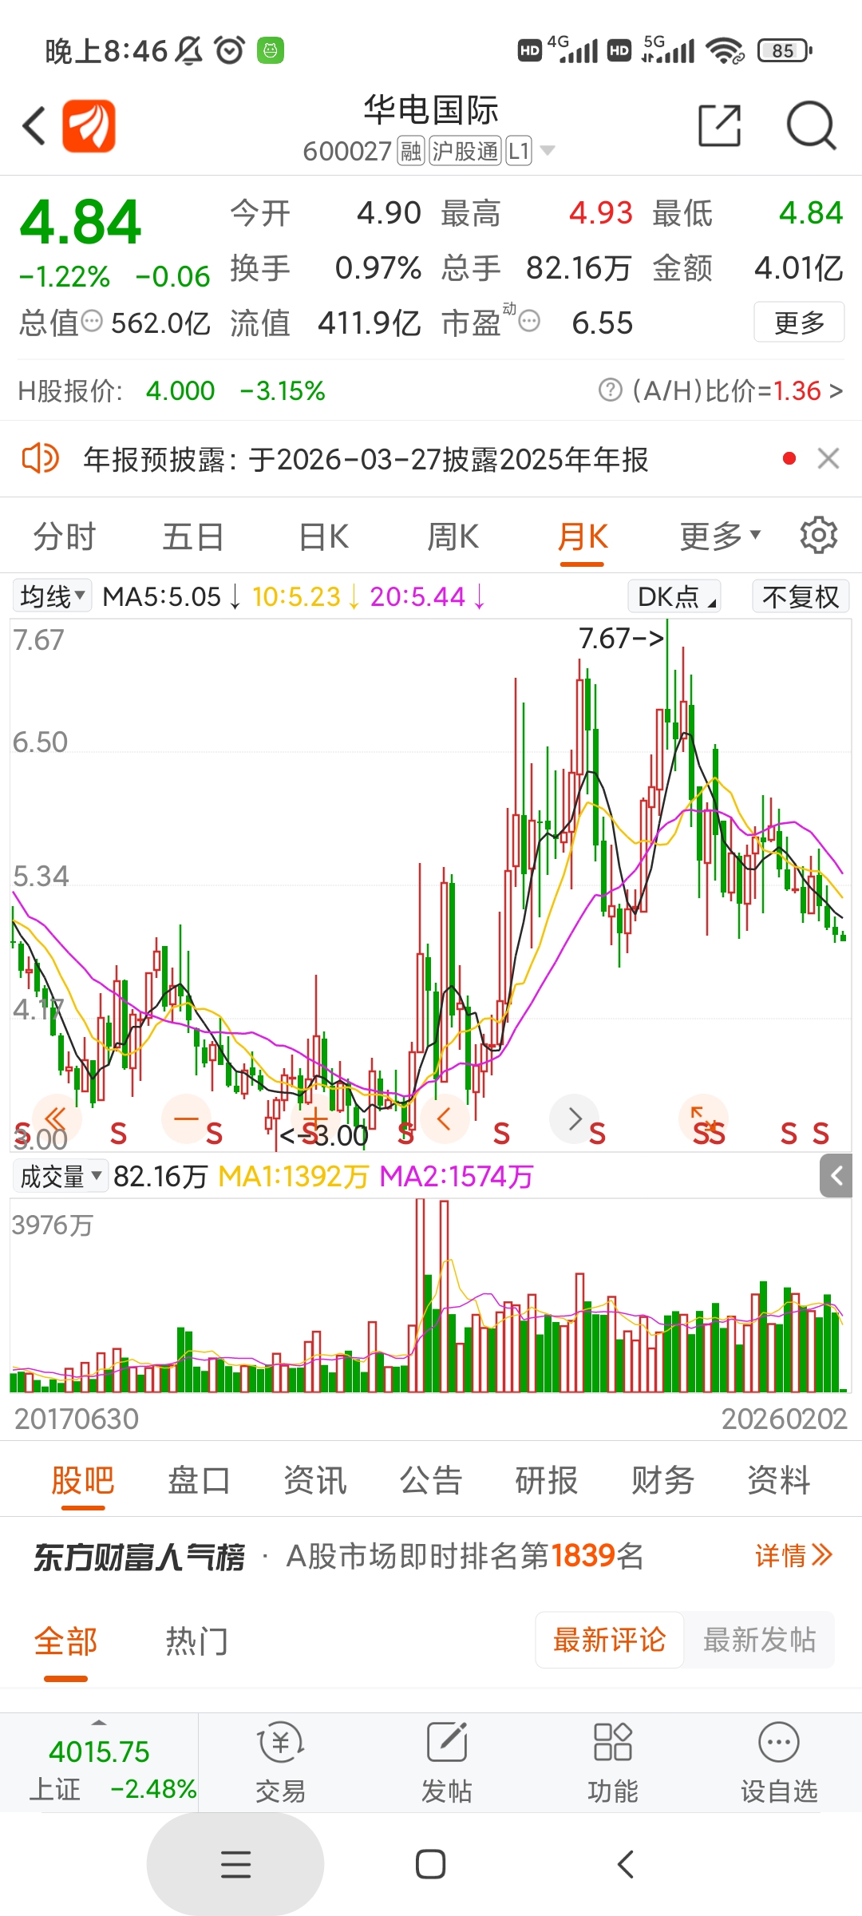Tap 更多 quote details button
The width and height of the screenshot is (862, 1916).
799,323
